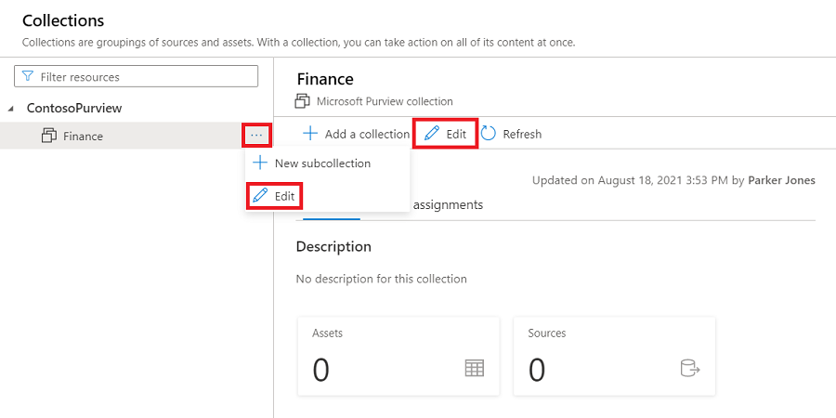Open the ellipsis menu beside Finance
This screenshot has width=836, height=418.
pos(256,136)
